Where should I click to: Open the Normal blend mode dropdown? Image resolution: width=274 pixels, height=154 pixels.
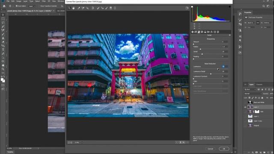(253, 94)
